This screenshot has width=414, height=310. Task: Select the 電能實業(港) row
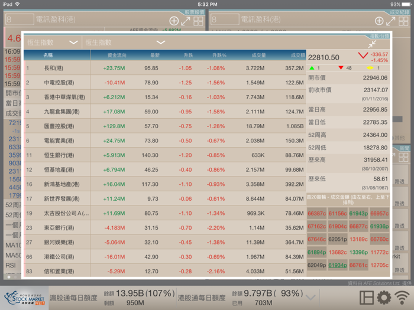pyautogui.click(x=165, y=141)
